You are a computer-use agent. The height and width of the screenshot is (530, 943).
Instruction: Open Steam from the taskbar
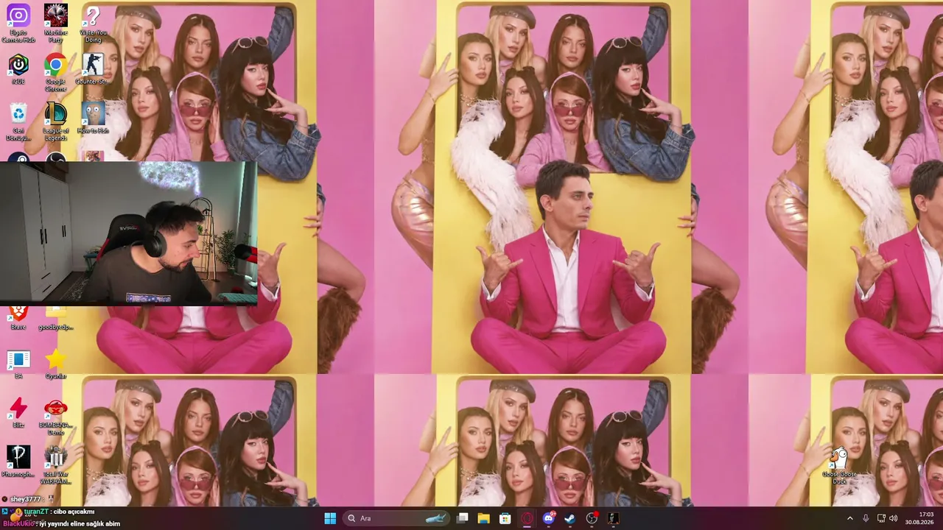tap(569, 518)
